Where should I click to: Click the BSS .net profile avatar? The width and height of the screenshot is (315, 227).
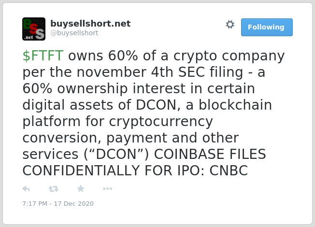[34, 29]
